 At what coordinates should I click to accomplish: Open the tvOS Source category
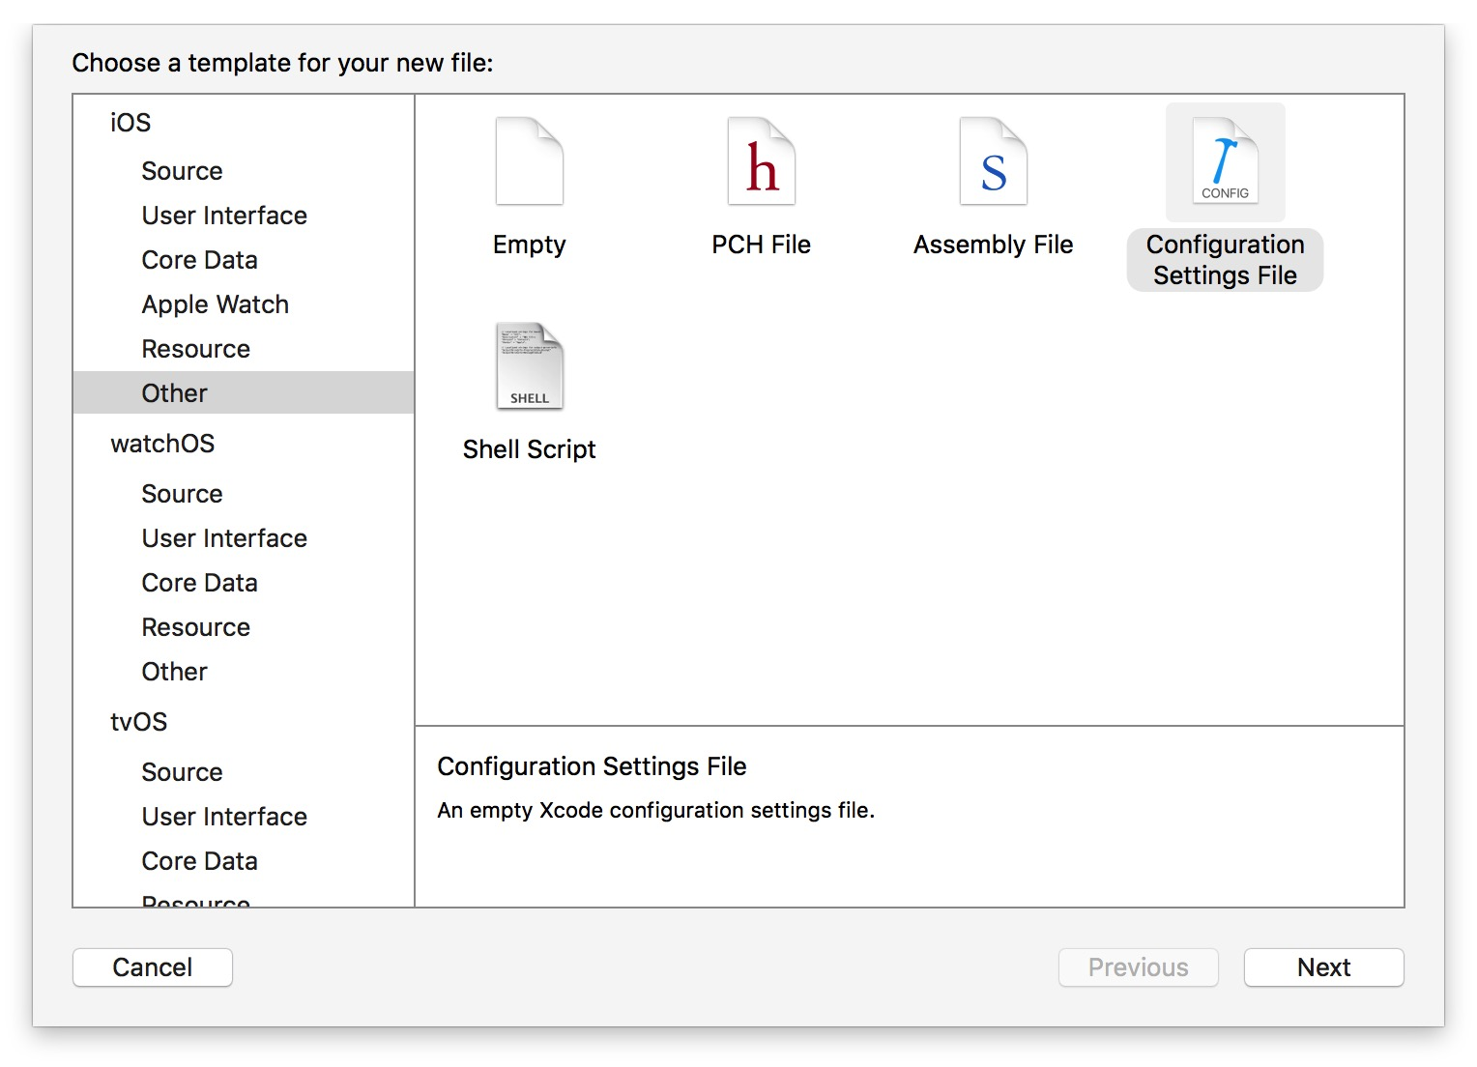pyautogui.click(x=182, y=772)
